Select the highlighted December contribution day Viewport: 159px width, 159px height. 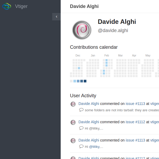pos(79,68)
